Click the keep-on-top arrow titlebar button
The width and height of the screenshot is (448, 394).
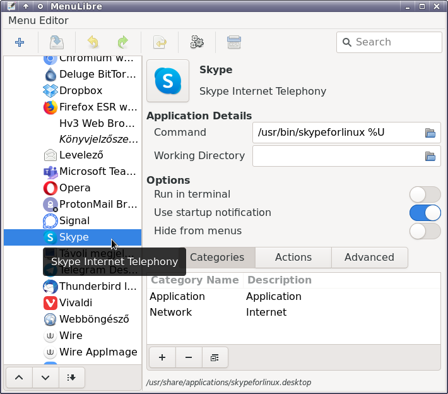pyautogui.click(x=26, y=6)
